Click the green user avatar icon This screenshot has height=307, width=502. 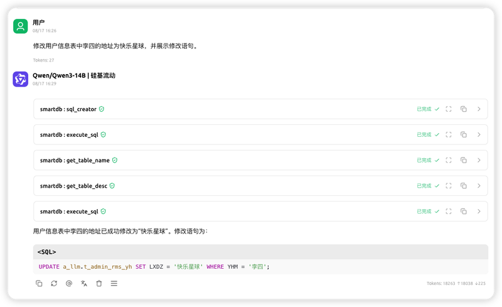pyautogui.click(x=21, y=26)
